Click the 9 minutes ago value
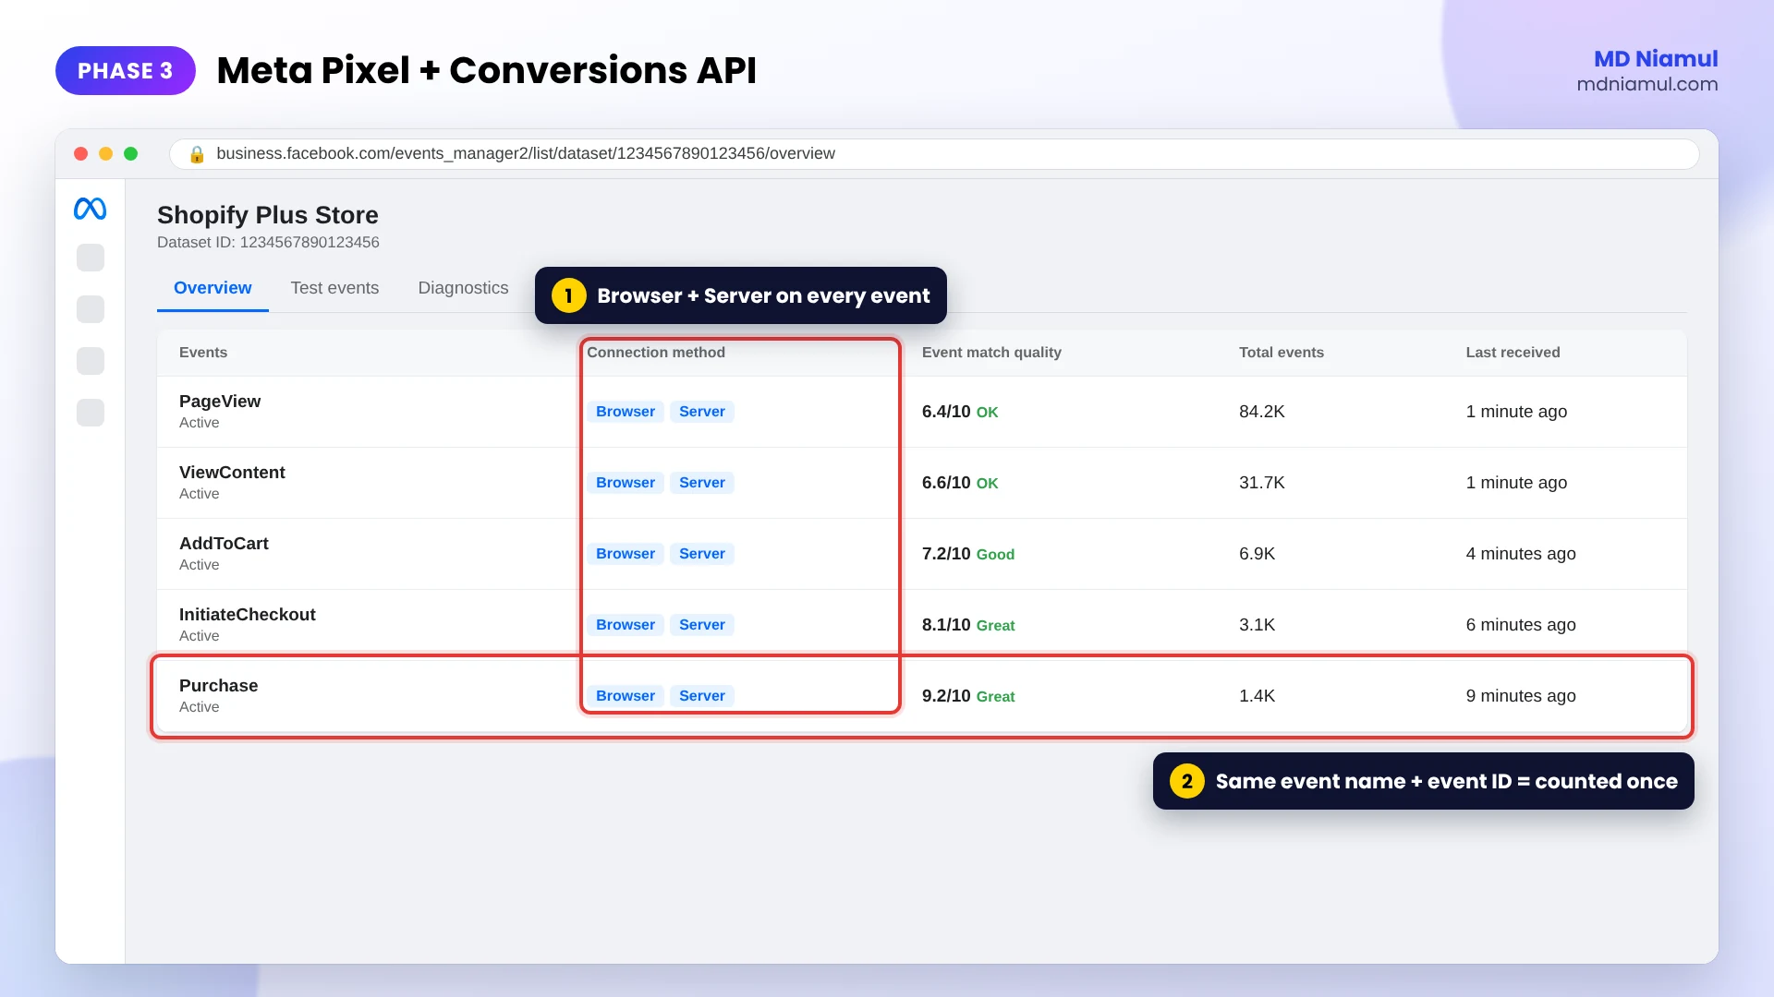The width and height of the screenshot is (1774, 997). (1521, 696)
